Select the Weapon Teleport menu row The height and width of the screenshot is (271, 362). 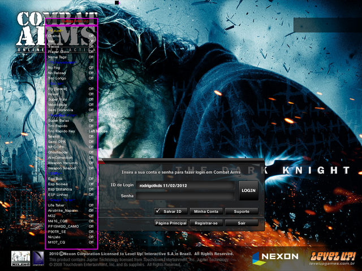[71, 168]
